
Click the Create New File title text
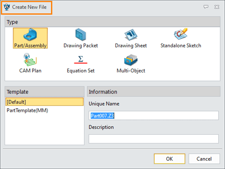coord(29,7)
